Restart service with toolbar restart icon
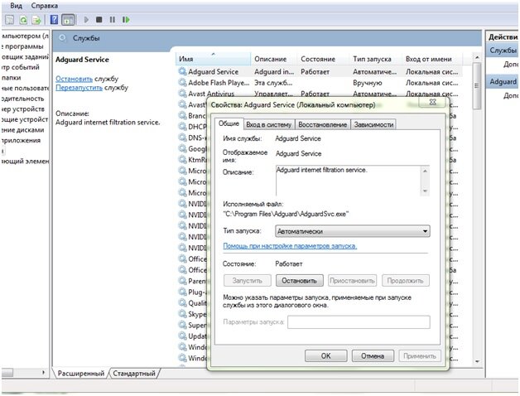The width and height of the screenshot is (520, 396). pos(126,20)
